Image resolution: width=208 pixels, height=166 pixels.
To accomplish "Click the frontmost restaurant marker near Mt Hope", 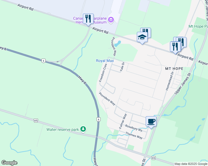I will click(175, 47).
